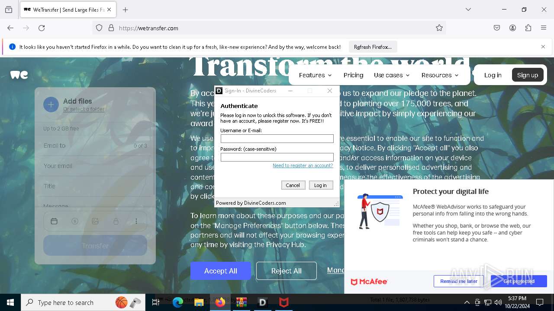Open tracking protection shield
The width and height of the screenshot is (554, 311).
pyautogui.click(x=99, y=28)
